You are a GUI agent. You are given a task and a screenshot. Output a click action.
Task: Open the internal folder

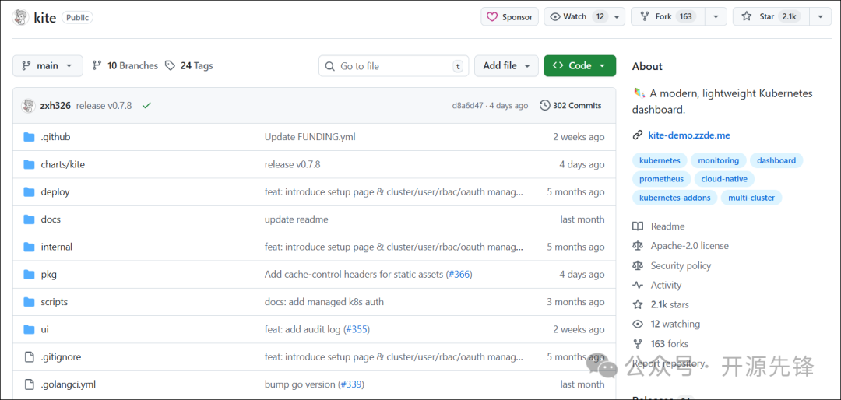pyautogui.click(x=56, y=247)
